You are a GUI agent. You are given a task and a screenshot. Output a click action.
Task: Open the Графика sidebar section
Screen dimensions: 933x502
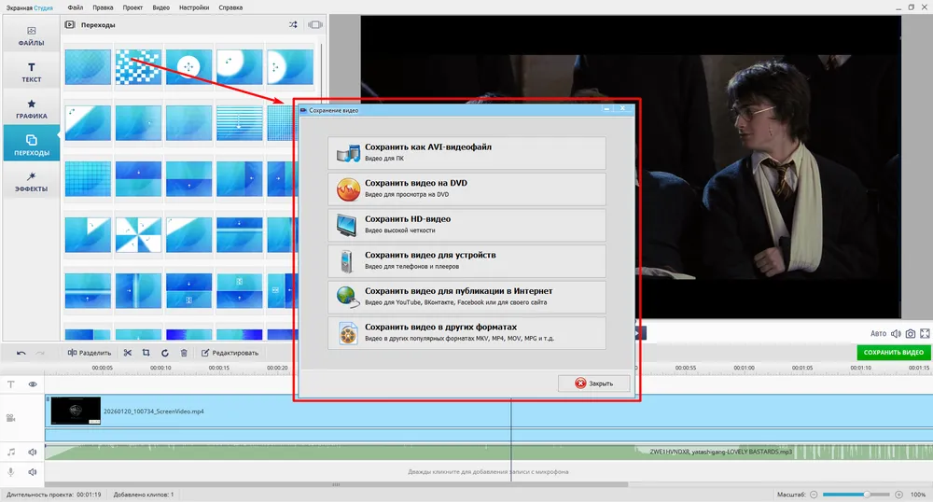click(31, 109)
